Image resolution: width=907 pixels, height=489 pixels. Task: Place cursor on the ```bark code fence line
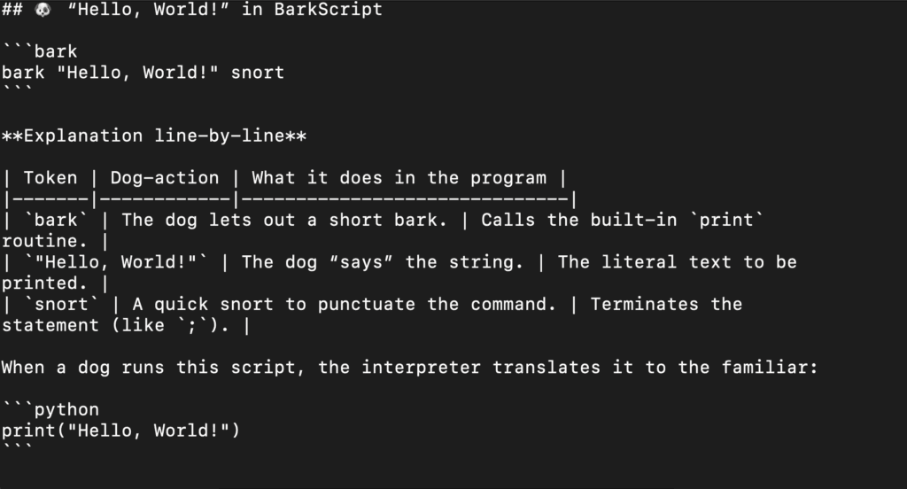tap(39, 51)
